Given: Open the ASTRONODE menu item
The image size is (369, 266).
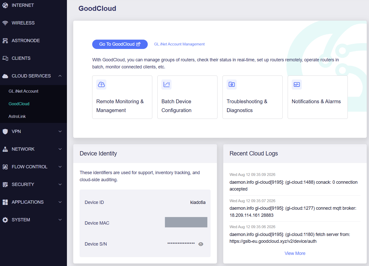Looking at the screenshot, I should [x=33, y=41].
